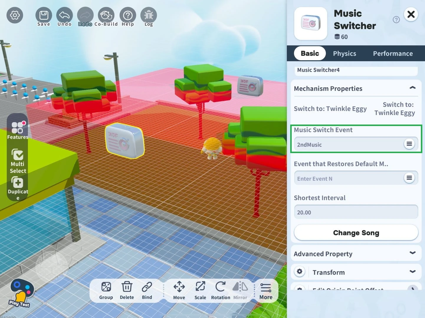Click the Music Switcher title

[x=355, y=19]
